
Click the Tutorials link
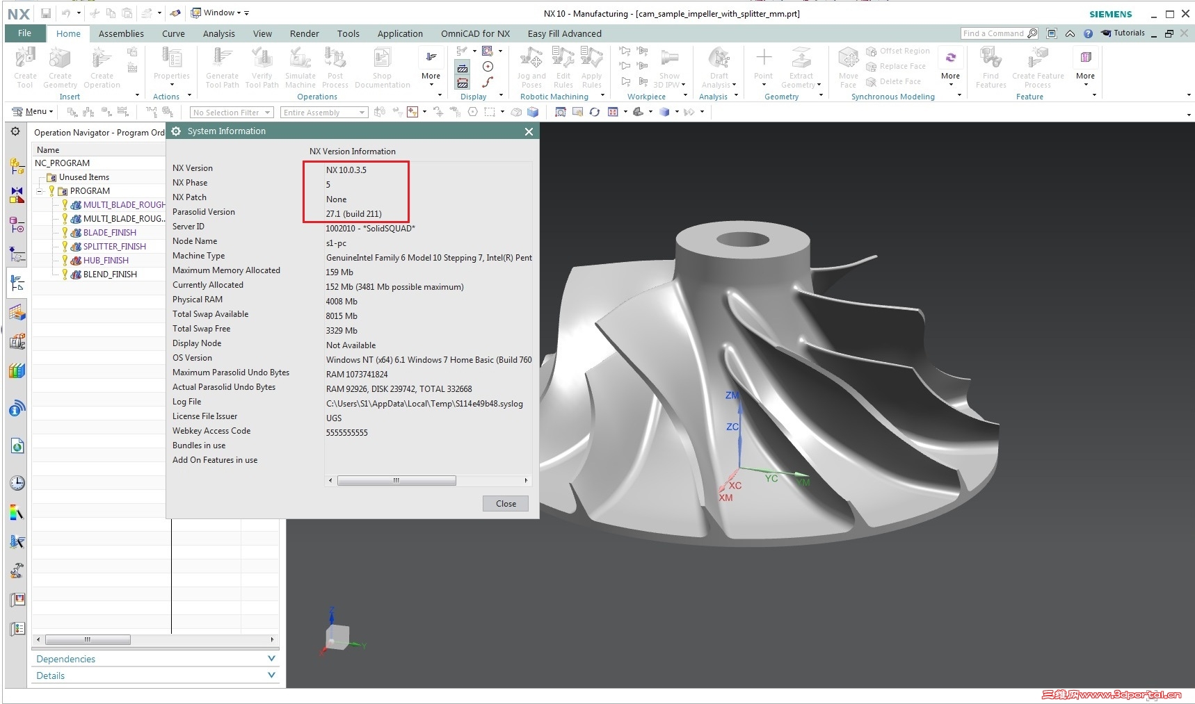1123,33
